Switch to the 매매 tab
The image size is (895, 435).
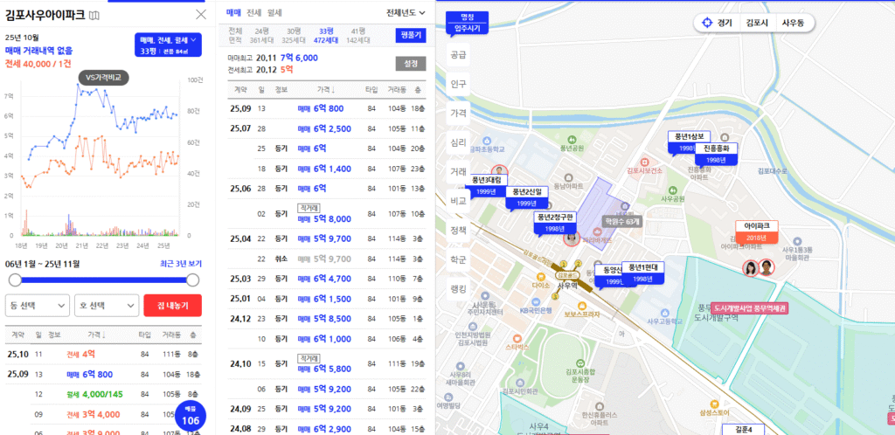coord(233,12)
